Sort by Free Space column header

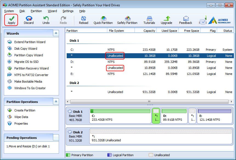190,31
